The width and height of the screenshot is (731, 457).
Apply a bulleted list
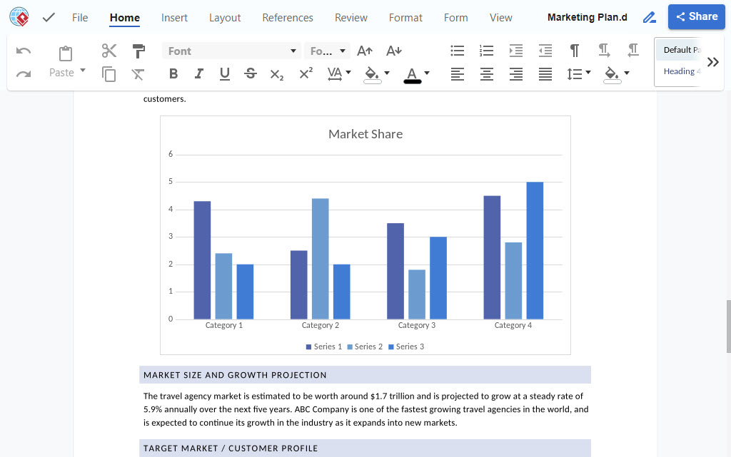pyautogui.click(x=457, y=51)
